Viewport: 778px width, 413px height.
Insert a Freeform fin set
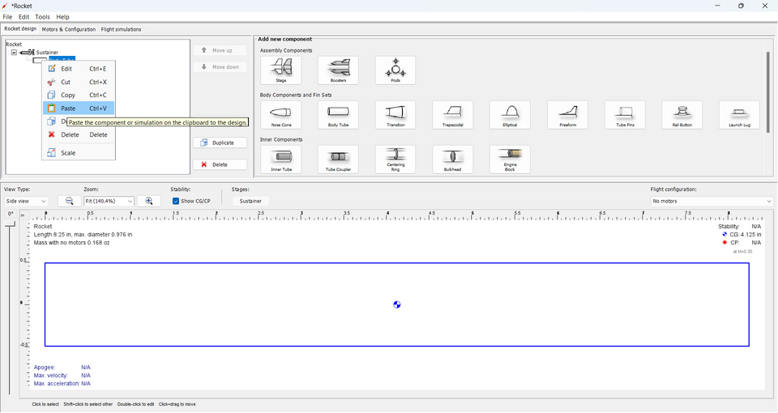567,115
